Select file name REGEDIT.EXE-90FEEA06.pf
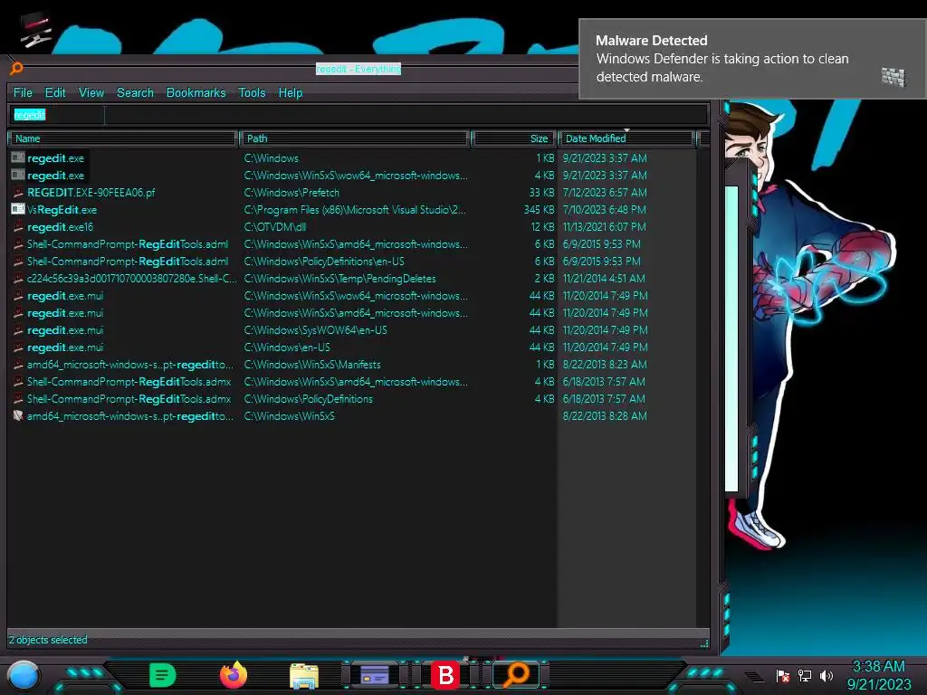Viewport: 927px width, 695px height. point(91,193)
